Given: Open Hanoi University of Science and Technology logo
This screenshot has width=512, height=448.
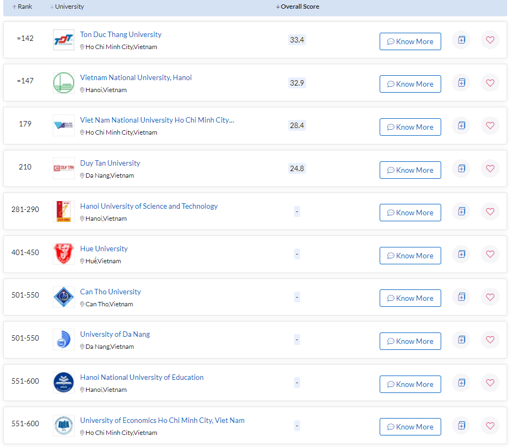Looking at the screenshot, I should pyautogui.click(x=64, y=211).
